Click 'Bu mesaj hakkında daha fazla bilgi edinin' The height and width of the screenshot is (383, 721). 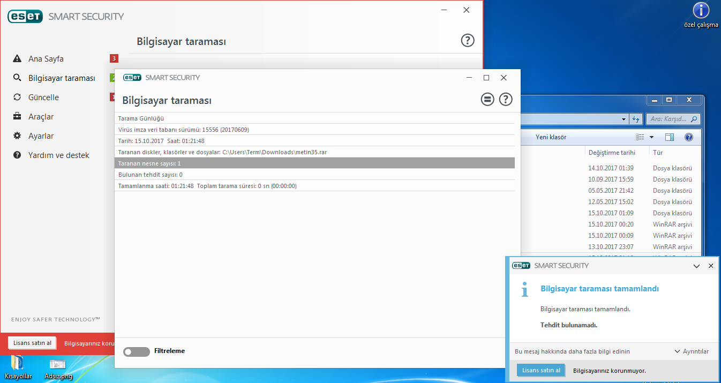[x=572, y=351]
